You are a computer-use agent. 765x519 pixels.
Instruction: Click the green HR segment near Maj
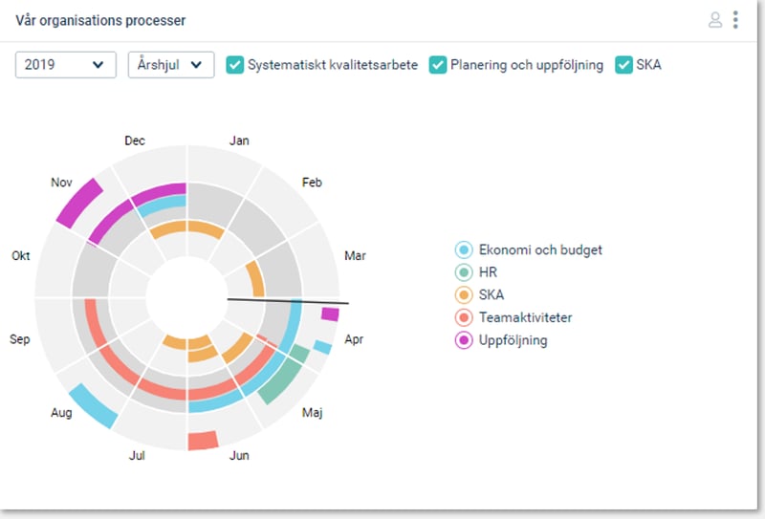coord(280,381)
